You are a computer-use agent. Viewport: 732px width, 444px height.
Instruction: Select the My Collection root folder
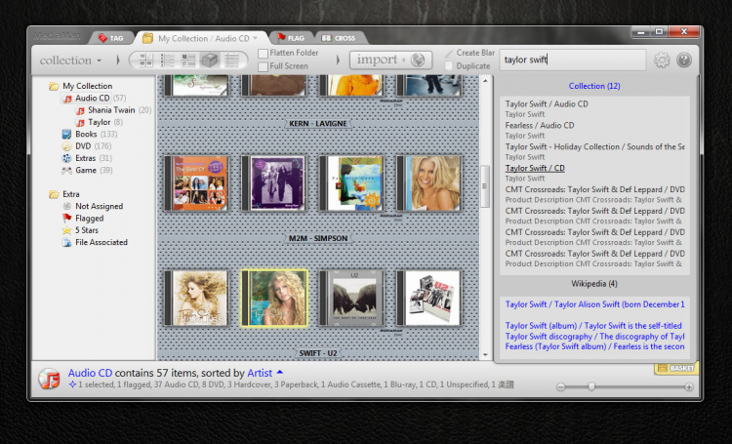coord(87,86)
